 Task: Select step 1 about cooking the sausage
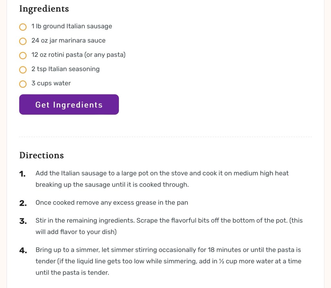pyautogui.click(x=162, y=179)
